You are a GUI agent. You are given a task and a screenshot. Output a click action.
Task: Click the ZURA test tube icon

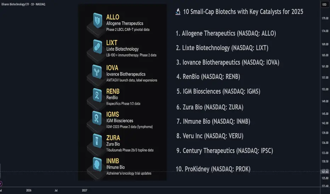(x=97, y=141)
